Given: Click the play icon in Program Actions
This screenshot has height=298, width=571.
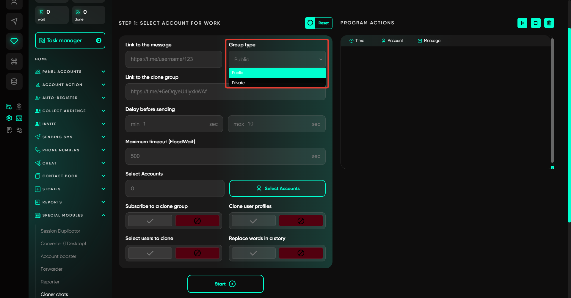Looking at the screenshot, I should coord(522,23).
